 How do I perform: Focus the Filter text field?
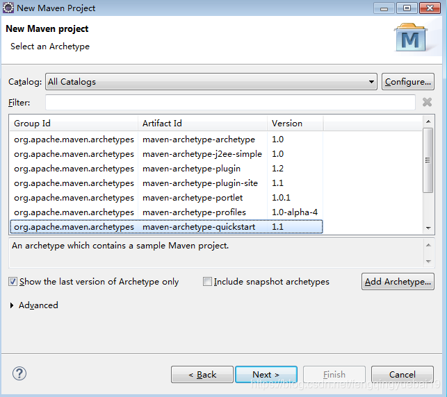click(x=230, y=103)
